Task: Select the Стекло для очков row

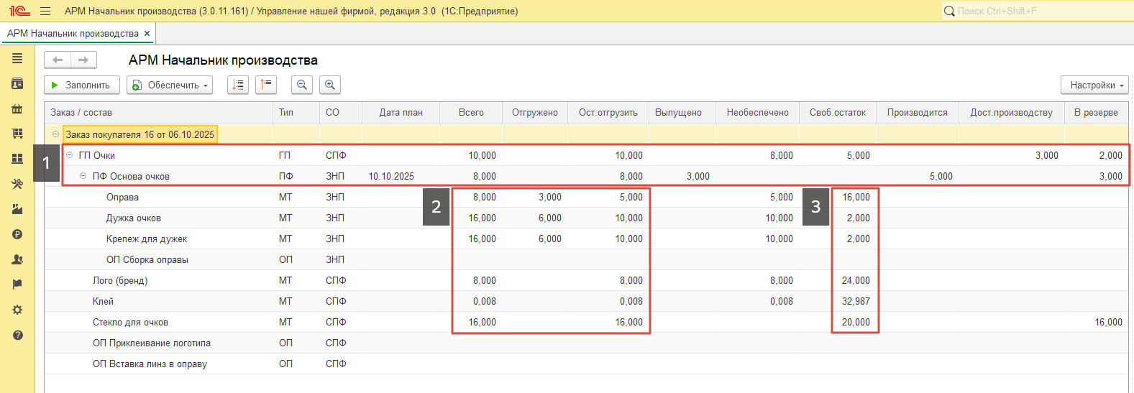Action: pos(586,322)
